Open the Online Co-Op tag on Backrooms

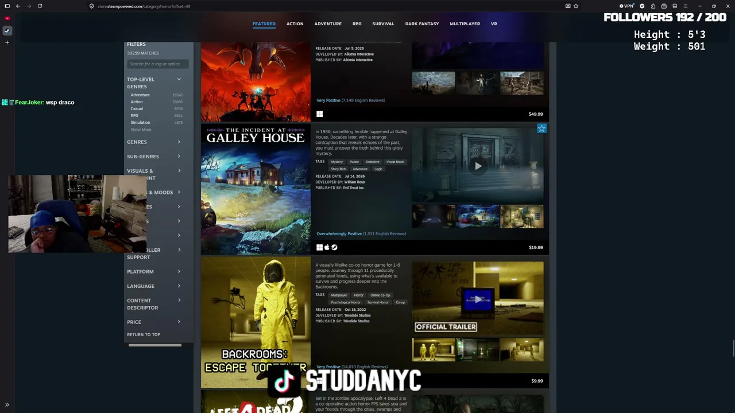point(380,295)
